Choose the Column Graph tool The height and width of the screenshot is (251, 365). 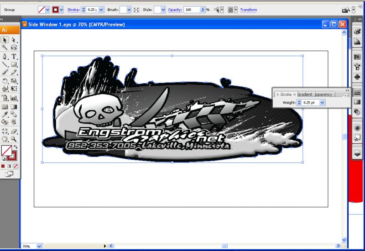point(14,98)
